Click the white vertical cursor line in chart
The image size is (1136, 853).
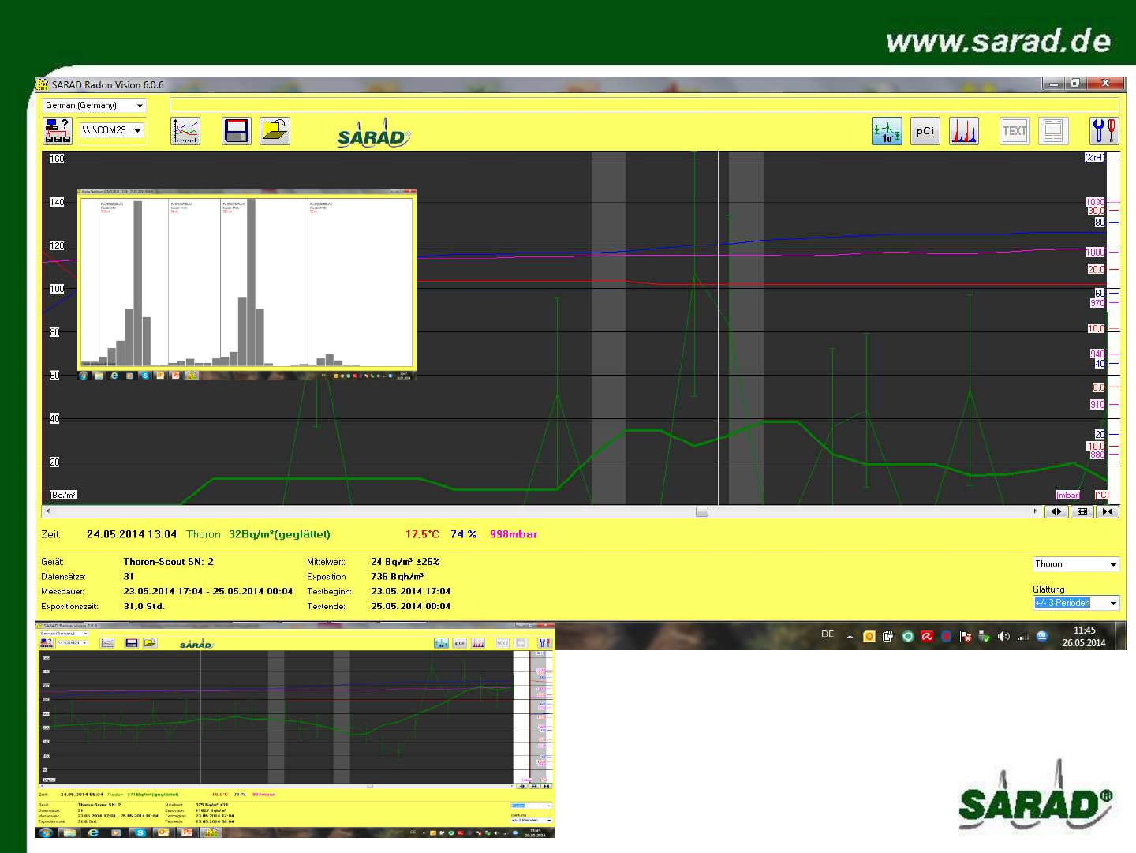coord(718,327)
